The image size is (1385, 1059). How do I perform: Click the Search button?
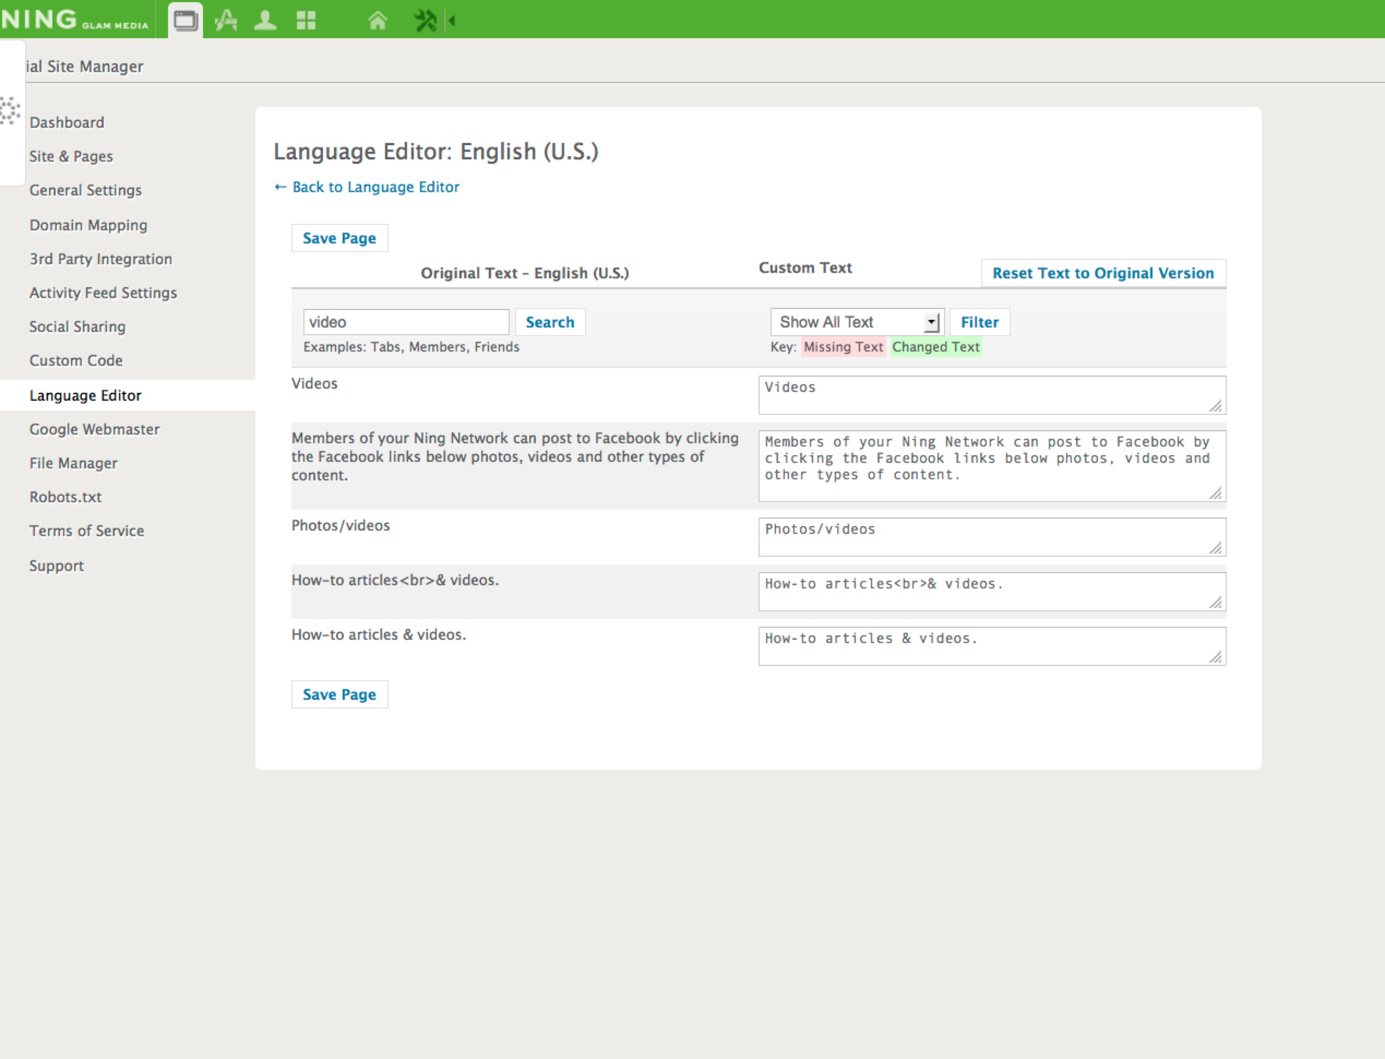[x=550, y=322]
